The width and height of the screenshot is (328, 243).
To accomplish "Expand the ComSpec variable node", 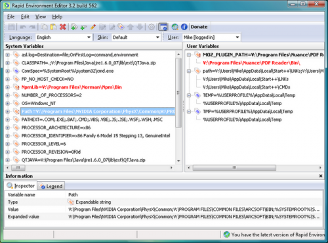I will [x=7, y=71].
